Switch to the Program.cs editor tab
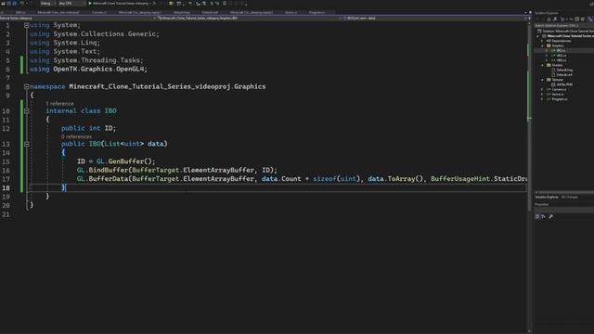 [316, 12]
